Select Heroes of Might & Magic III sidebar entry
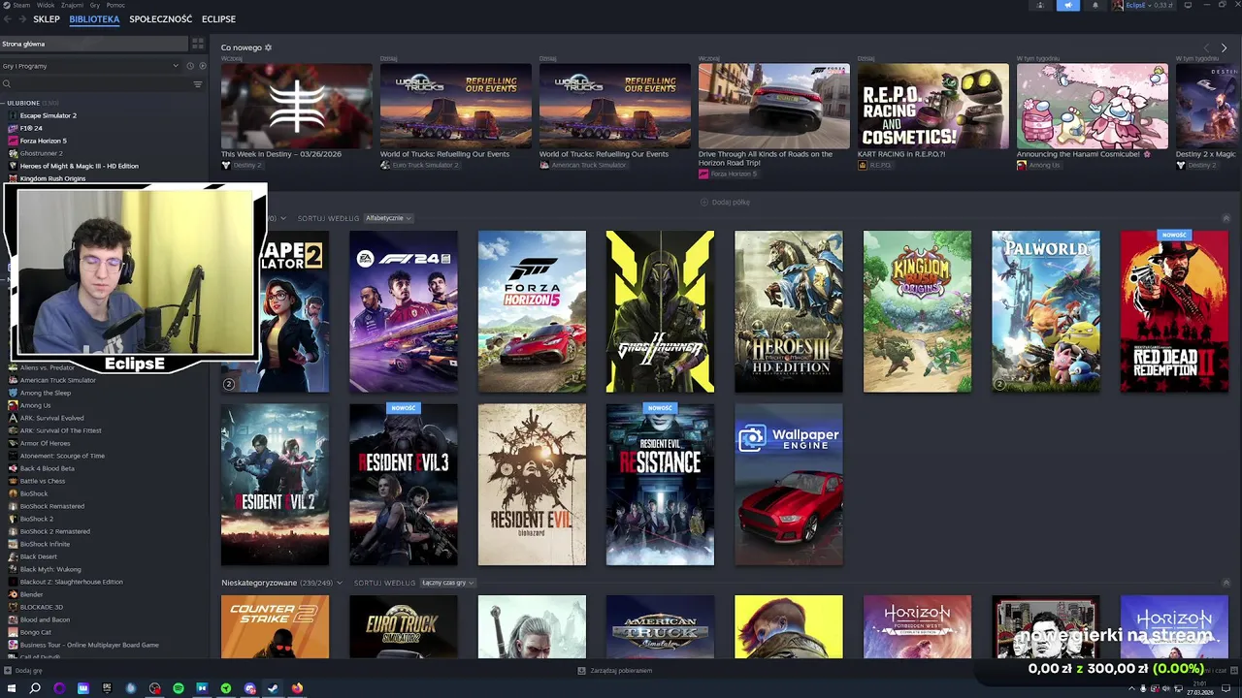 [79, 166]
